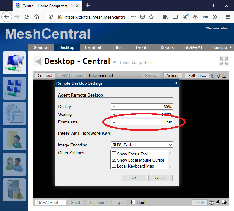Open the Firefox hamburger menu
The image size is (234, 211).
click(228, 17)
